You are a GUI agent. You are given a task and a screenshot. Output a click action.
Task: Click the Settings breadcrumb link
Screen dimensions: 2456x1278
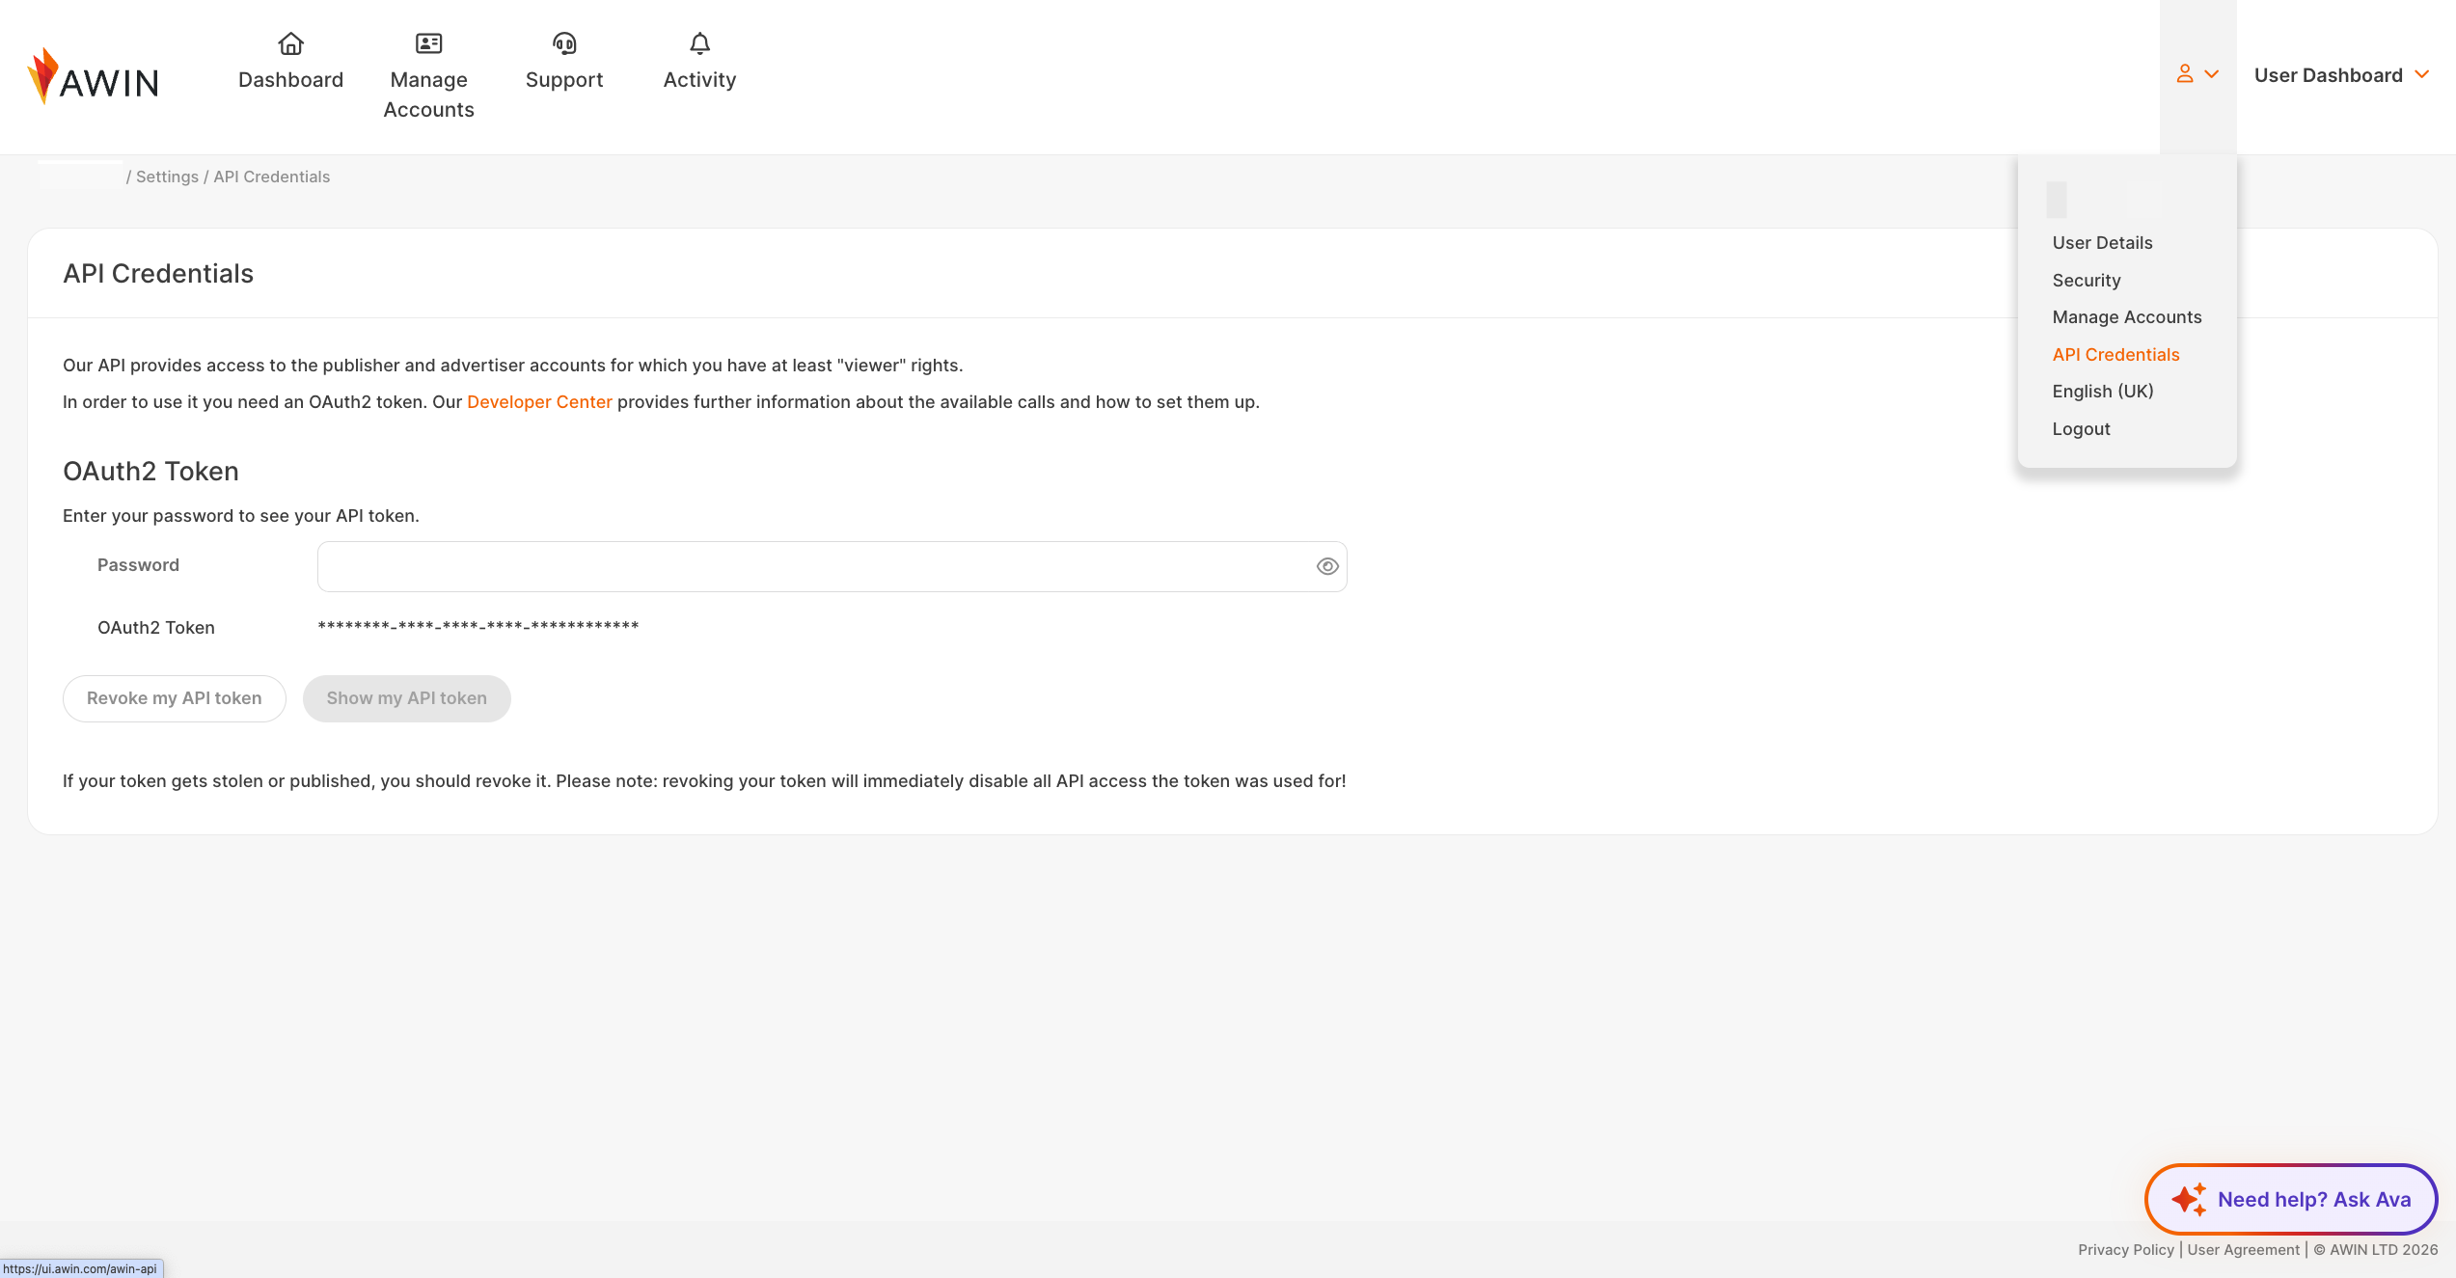(167, 177)
